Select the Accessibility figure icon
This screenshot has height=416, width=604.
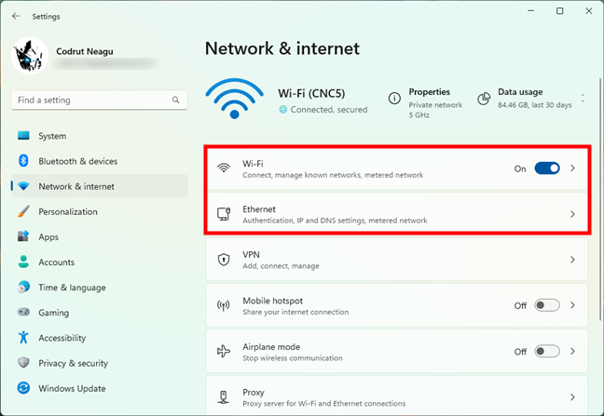point(24,338)
